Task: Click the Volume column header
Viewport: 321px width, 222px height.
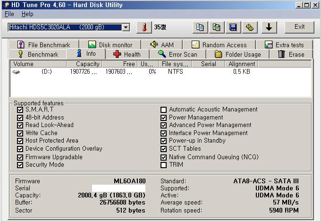Action: point(38,64)
